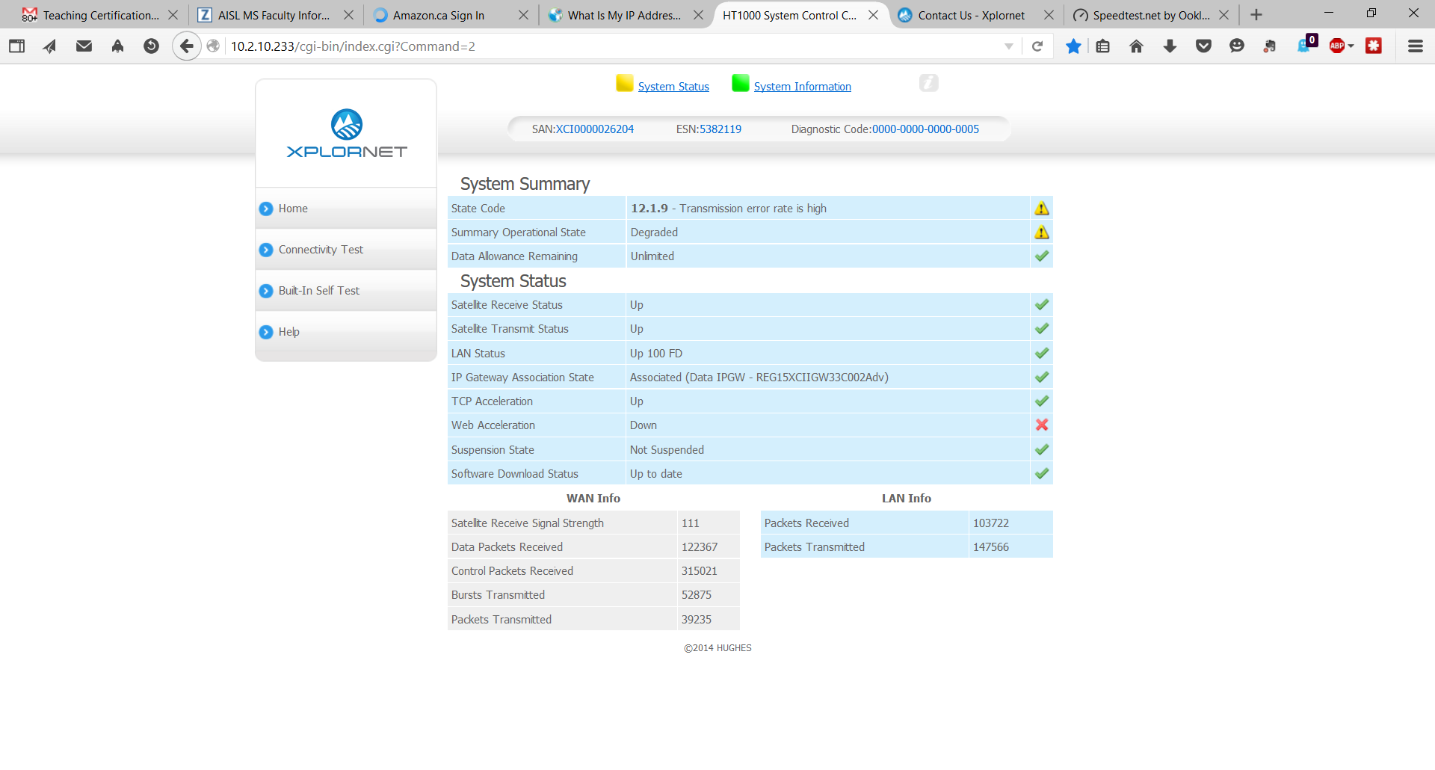The image size is (1435, 770).
Task: Click the SAN value XCI0000026204
Action: tap(595, 129)
